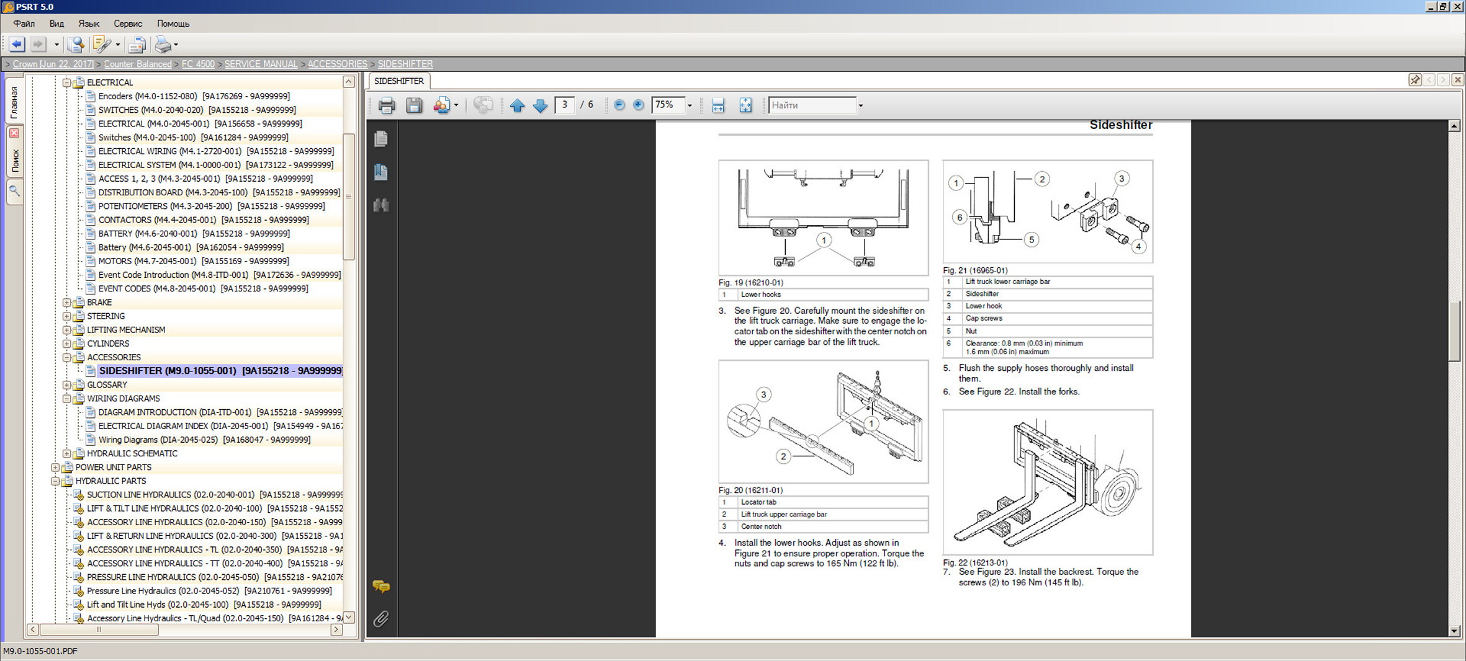Print the PDF using viewer printer icon
Screen dimensions: 1466x661
(x=386, y=105)
